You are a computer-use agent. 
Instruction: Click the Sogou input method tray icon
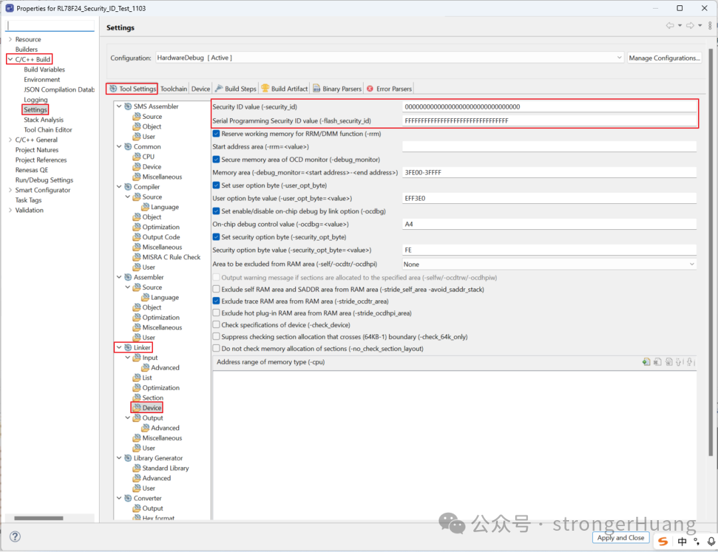[662, 541]
